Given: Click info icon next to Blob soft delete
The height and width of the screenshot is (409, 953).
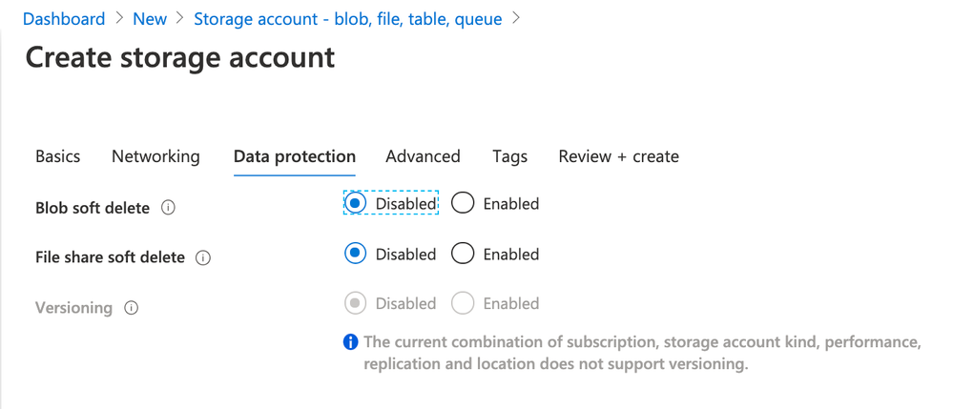Looking at the screenshot, I should (168, 207).
